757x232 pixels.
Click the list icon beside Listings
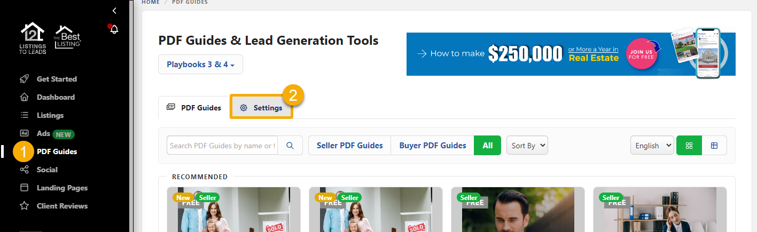tap(24, 115)
